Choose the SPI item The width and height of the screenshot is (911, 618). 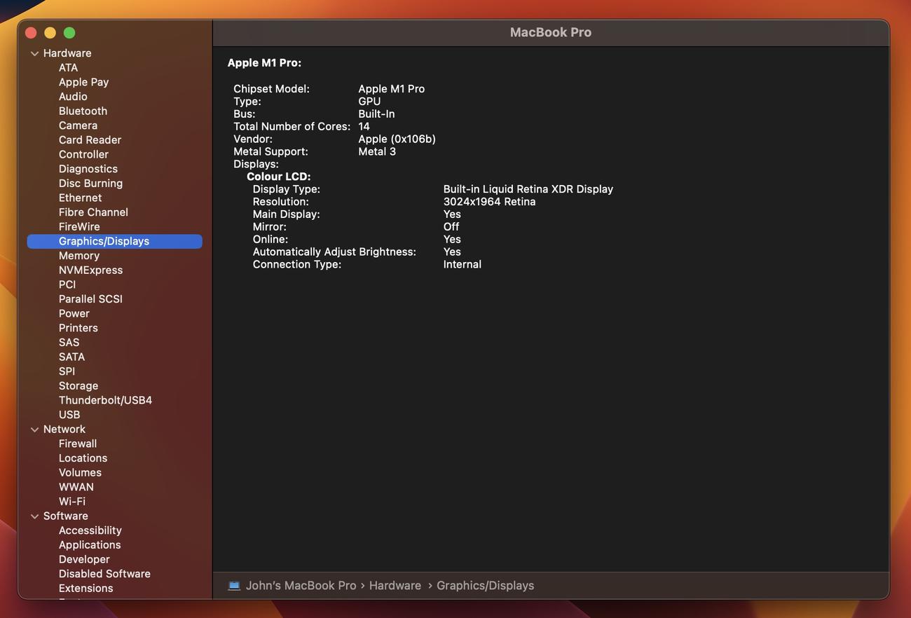[x=67, y=371]
